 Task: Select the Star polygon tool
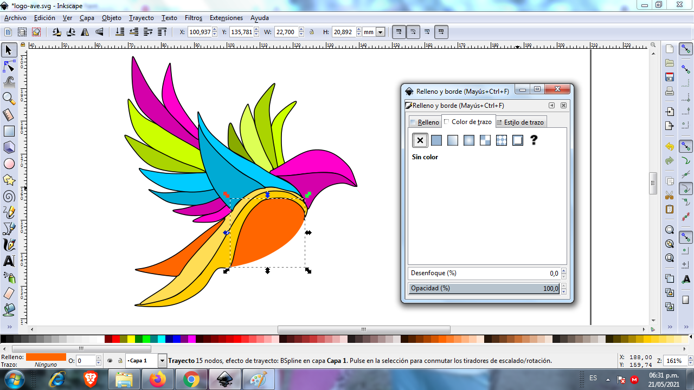9,179
